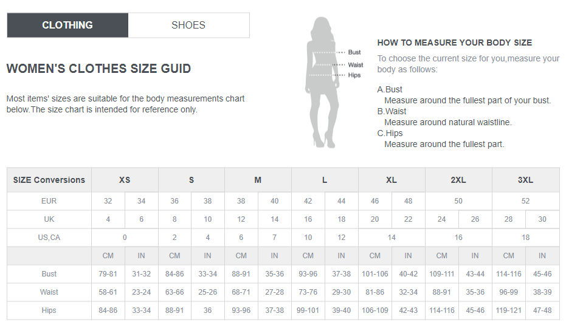This screenshot has height=336, width=566.
Task: Select the CLOTHING tab
Action: [67, 25]
